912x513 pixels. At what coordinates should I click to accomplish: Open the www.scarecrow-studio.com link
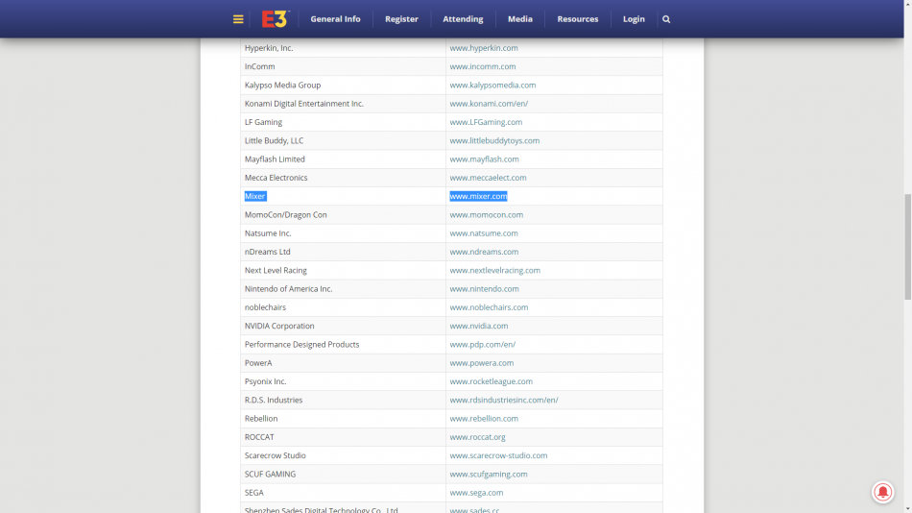pos(498,456)
